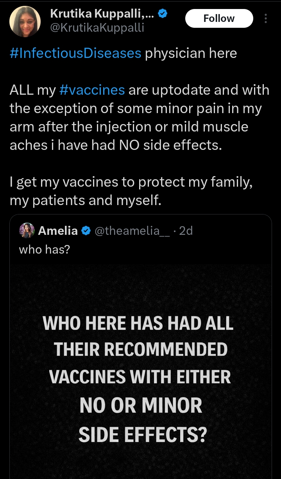This screenshot has height=479, width=281.
Task: Click the verified badge next to Amelia
Action: pyautogui.click(x=86, y=231)
